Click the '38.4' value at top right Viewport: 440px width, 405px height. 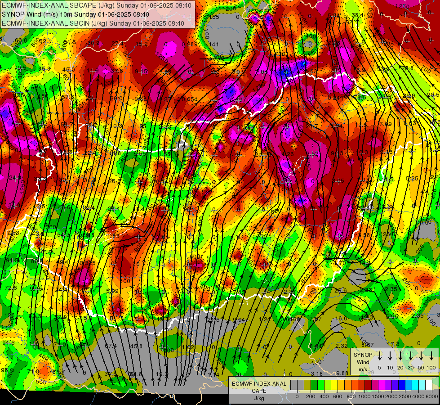(x=357, y=15)
